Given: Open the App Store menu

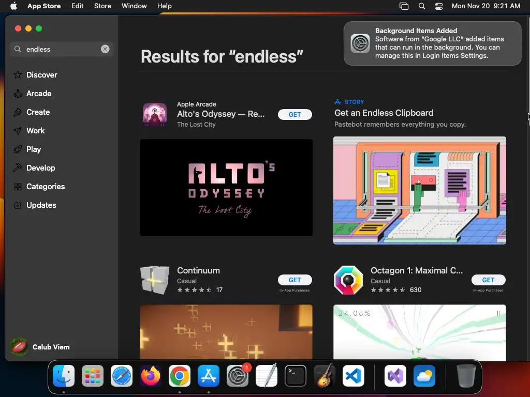Looking at the screenshot, I should click(44, 6).
